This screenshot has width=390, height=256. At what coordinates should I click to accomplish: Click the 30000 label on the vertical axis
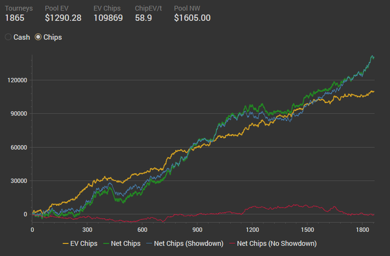point(17,181)
